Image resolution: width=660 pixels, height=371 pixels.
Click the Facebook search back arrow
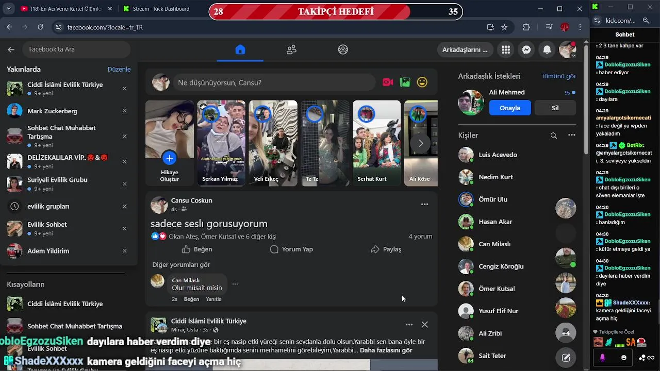pos(11,49)
